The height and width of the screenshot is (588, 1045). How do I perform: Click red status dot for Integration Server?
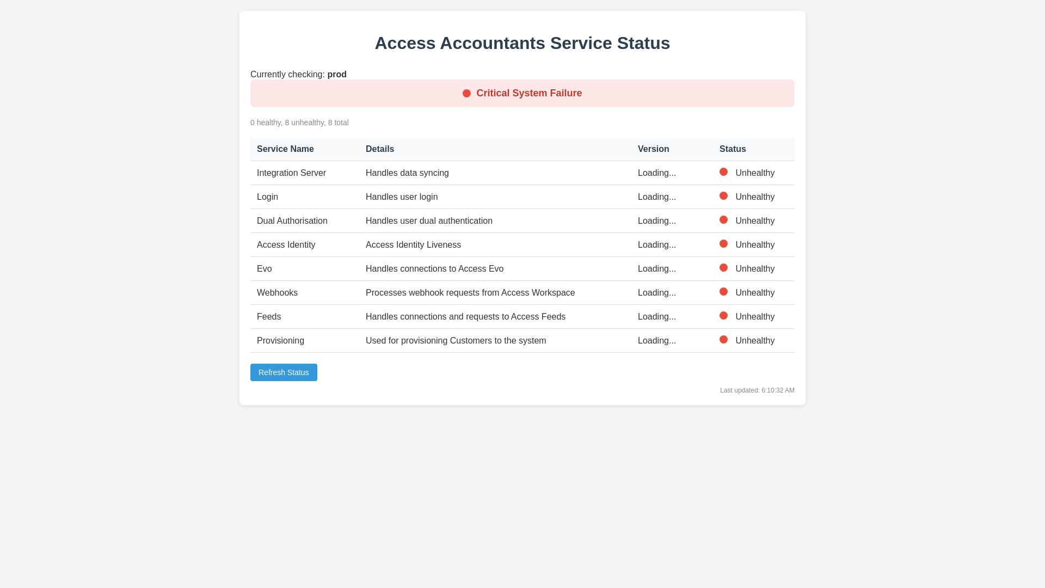tap(723, 172)
